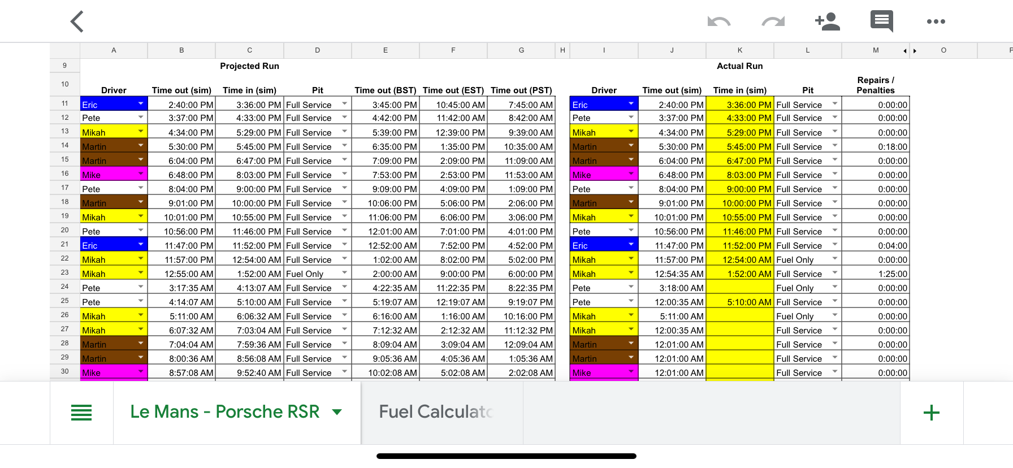Select cell 10:45:00 AM in EST column
The width and height of the screenshot is (1013, 468).
coord(453,105)
